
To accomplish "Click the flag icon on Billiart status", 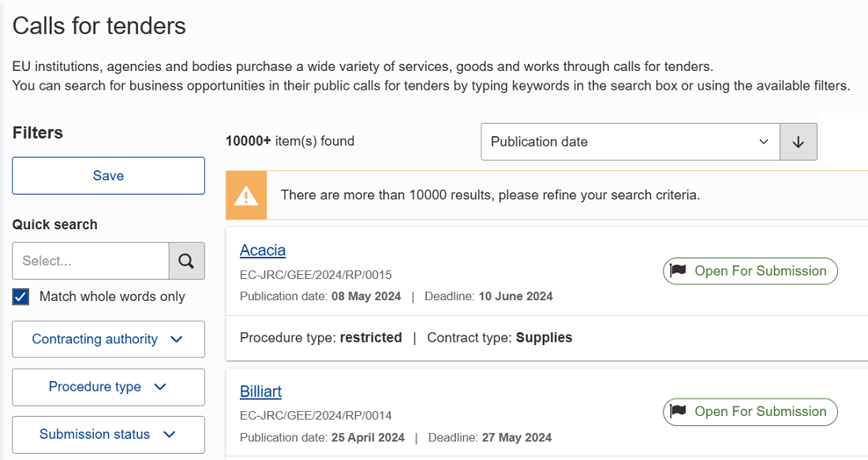I will 678,411.
